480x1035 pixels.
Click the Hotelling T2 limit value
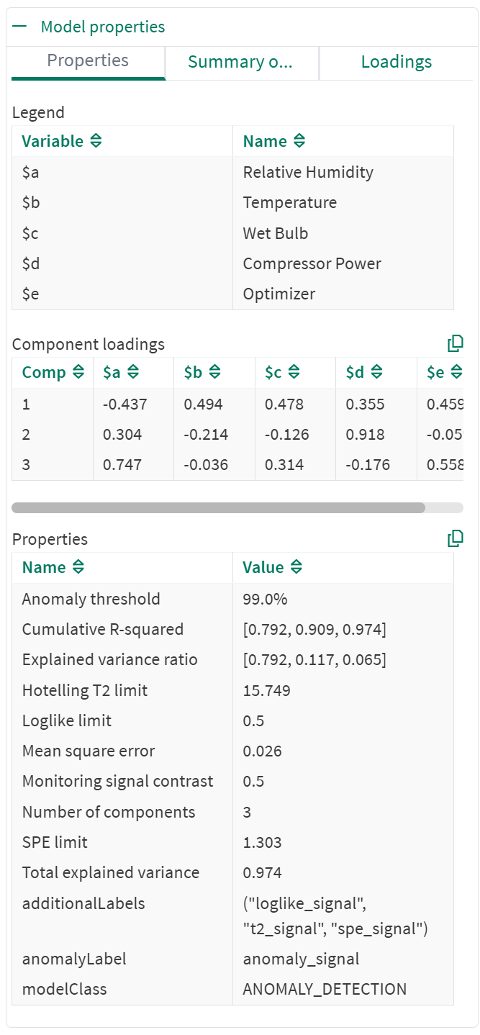[x=266, y=690]
